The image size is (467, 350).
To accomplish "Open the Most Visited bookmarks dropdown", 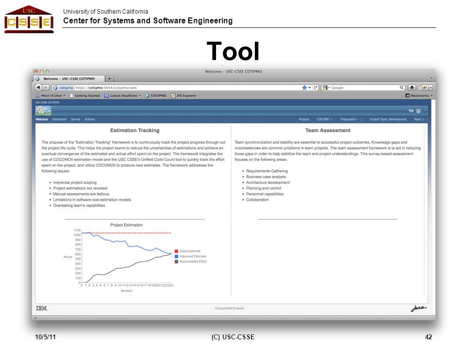I will 50,96.
